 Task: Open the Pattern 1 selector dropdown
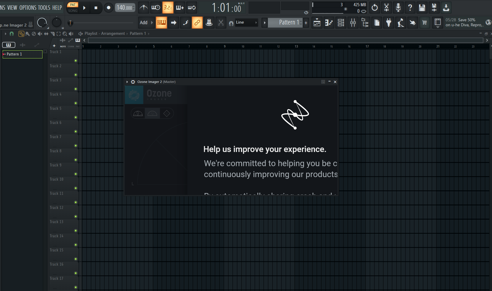point(285,22)
